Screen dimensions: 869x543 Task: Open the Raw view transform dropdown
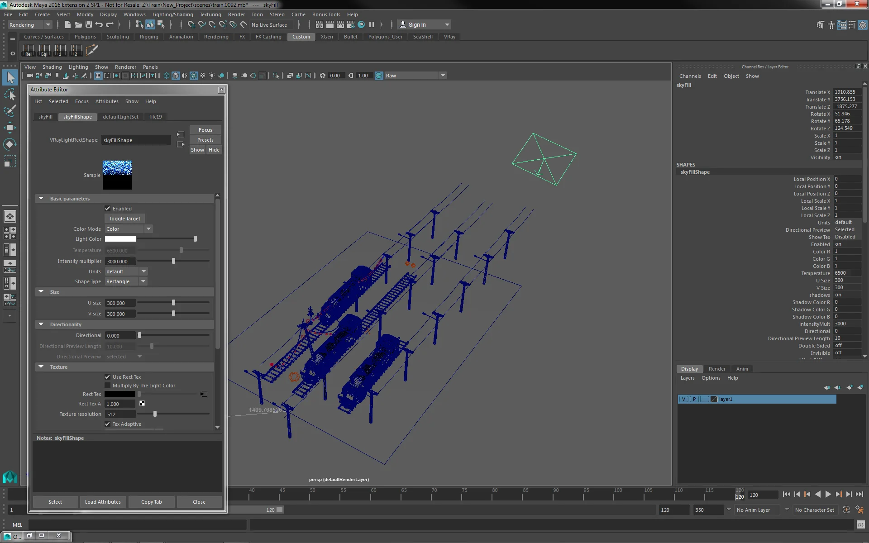click(415, 76)
